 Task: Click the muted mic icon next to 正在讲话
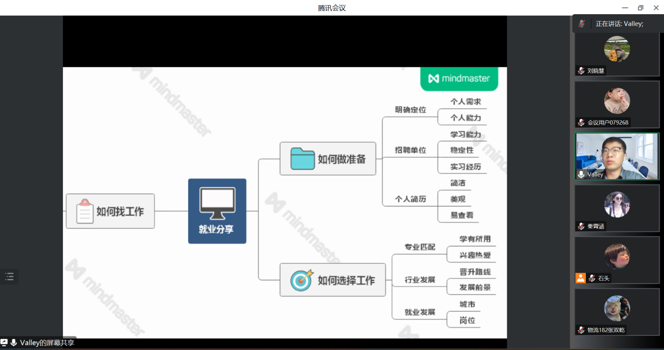coord(582,24)
